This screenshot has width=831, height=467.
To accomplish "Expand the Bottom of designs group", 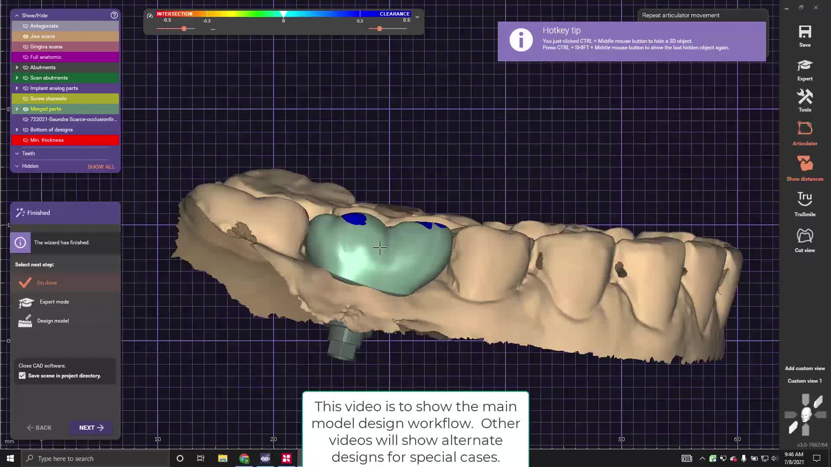I will (17, 130).
